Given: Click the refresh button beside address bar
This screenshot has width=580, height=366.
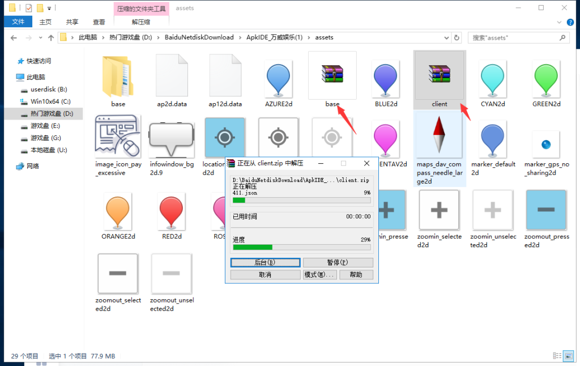Looking at the screenshot, I should click(457, 37).
